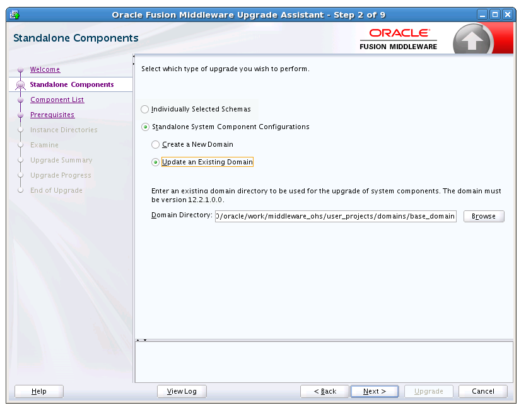The image size is (526, 410).
Task: Click the Standalone Components step in sidebar
Action: tap(72, 84)
